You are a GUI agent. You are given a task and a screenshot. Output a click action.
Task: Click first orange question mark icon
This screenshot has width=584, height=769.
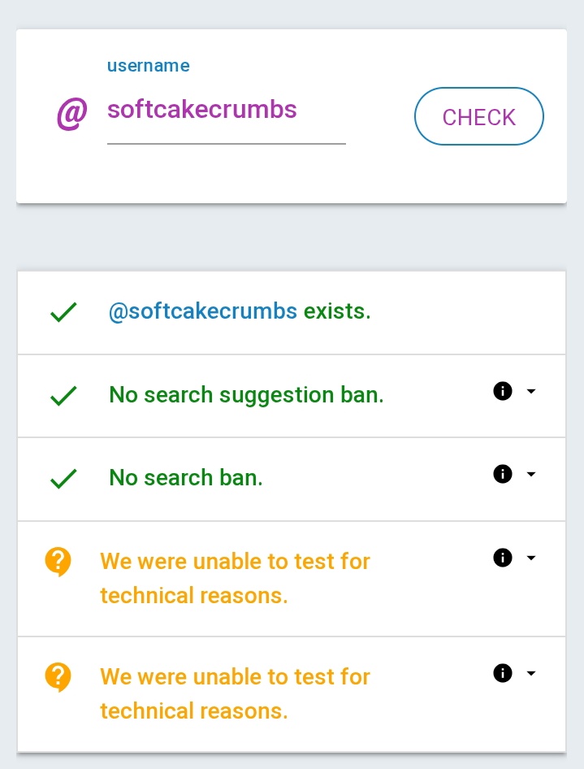[58, 562]
